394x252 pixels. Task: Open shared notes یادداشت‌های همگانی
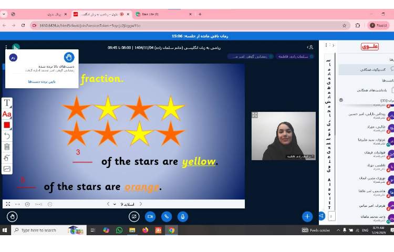coord(366,90)
